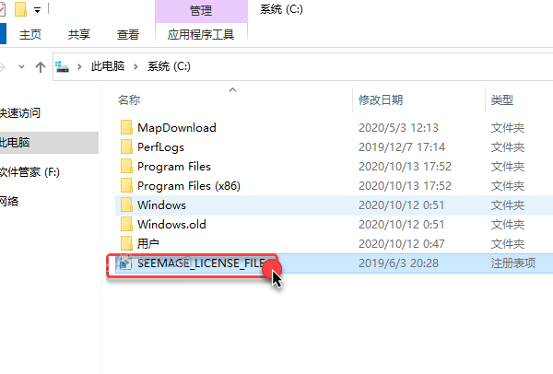Expand the recent locations dropdown
Viewport: 553px width, 374px height.
coord(21,66)
